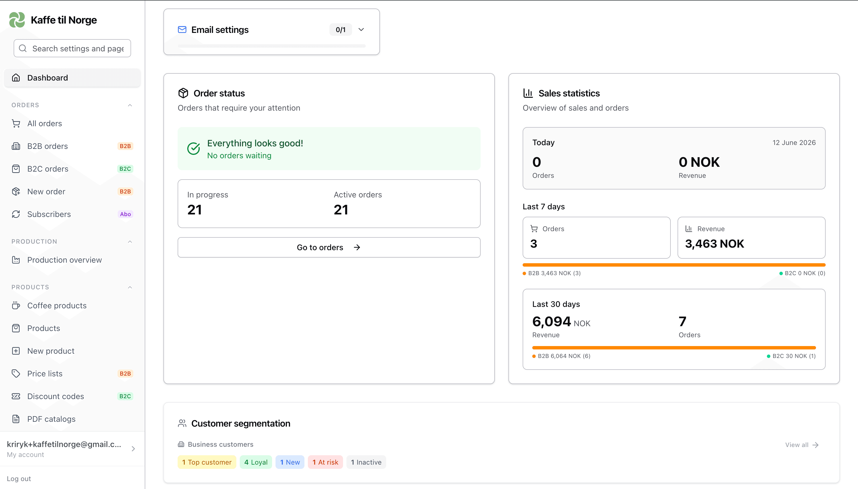
Task: Click the New order B2B badge
Action: click(x=125, y=191)
